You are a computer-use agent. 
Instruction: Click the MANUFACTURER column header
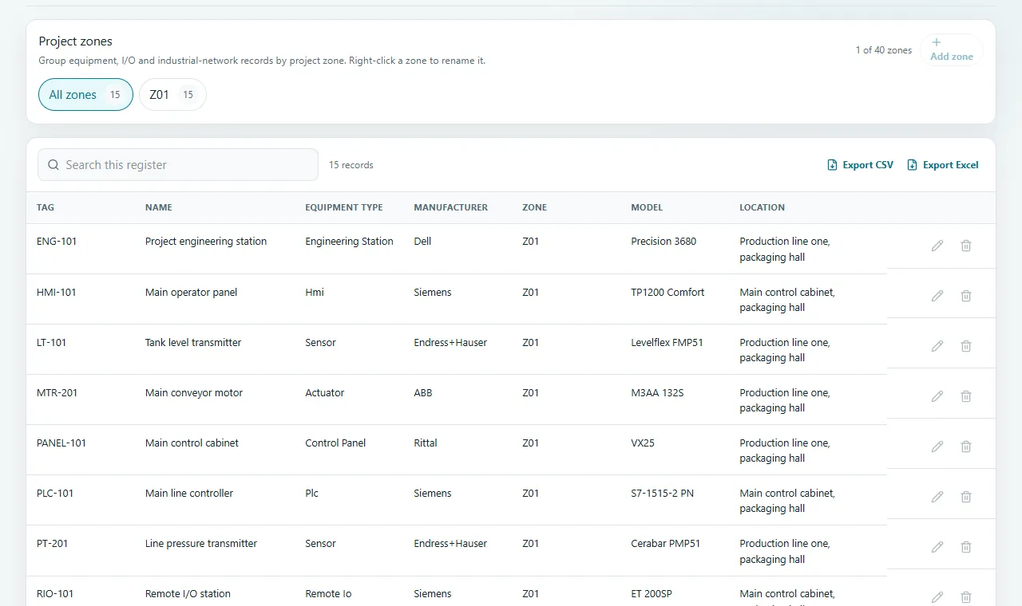(450, 207)
